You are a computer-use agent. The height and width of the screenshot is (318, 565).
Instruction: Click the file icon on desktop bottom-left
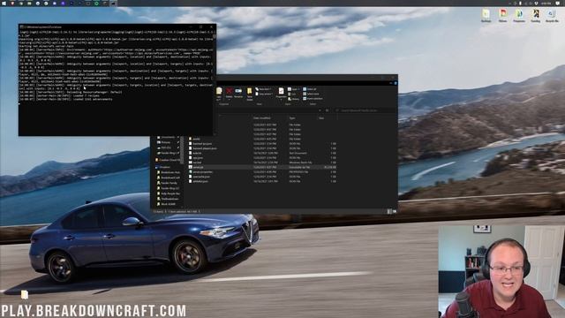[25, 294]
